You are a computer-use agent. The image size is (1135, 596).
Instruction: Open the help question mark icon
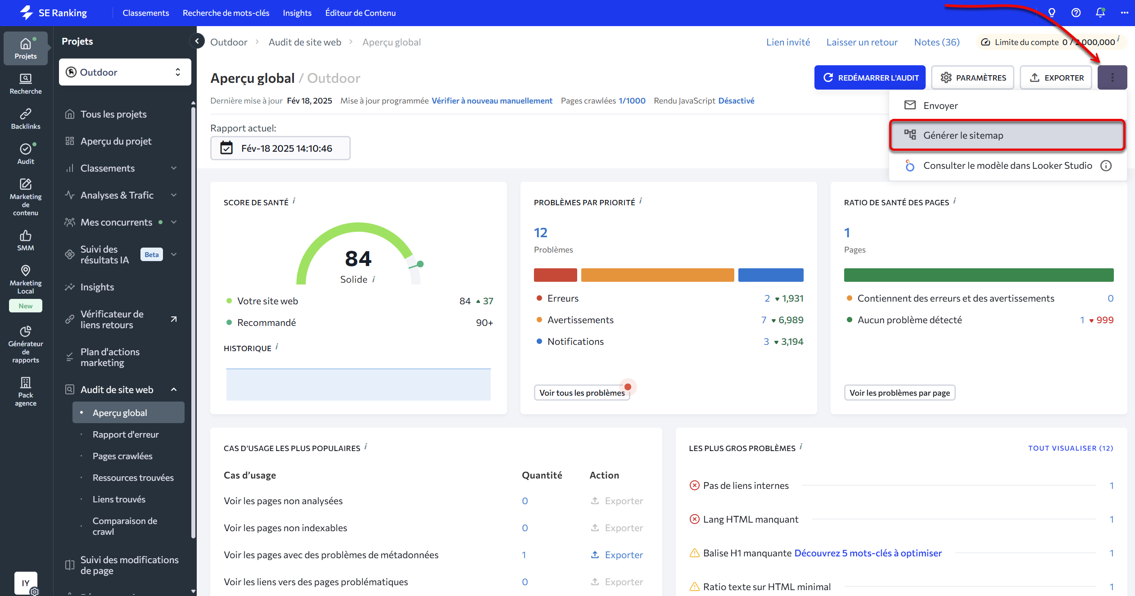(x=1076, y=13)
